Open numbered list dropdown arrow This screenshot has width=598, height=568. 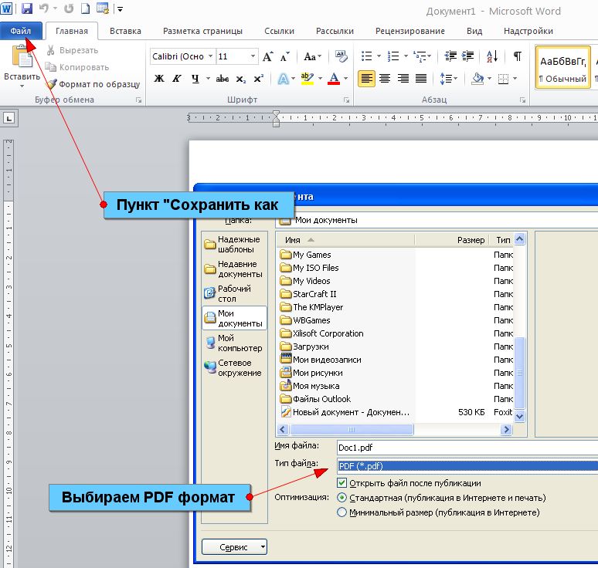click(406, 56)
